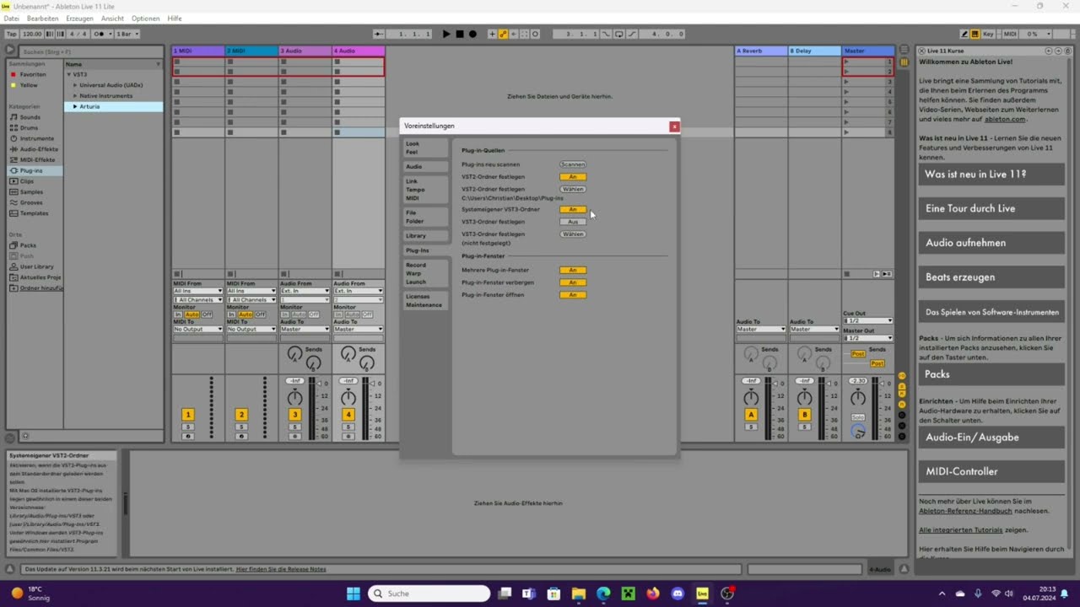Toggle Systemeigener VST3-Ordner switch
Viewport: 1080px width, 607px height.
click(x=572, y=209)
